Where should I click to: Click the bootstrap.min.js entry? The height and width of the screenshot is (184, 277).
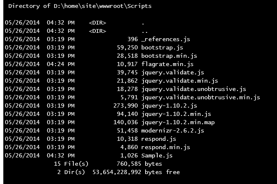pos(169,56)
